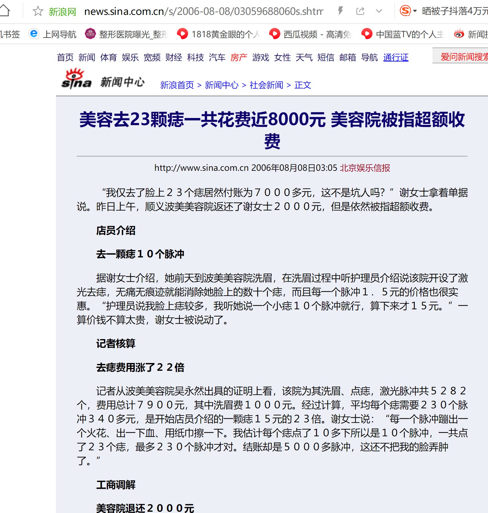Open the Weibo 新闻 bookmark
488x513 pixels.
(x=471, y=34)
